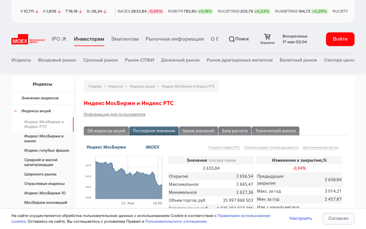Image resolution: width=366 pixels, height=229 pixels.
Task: Click the Минимальное value 2 627,36
Action: click(244, 192)
